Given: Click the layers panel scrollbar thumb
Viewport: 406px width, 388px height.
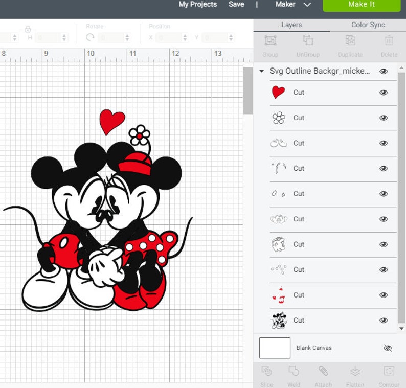Looking at the screenshot, I should click(x=401, y=197).
